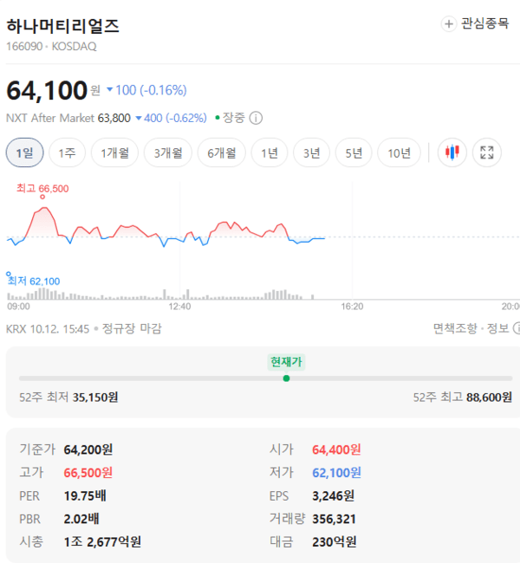This screenshot has height=563, width=520.
Task: Click the PER 19.75배 value
Action: pyautogui.click(x=85, y=495)
